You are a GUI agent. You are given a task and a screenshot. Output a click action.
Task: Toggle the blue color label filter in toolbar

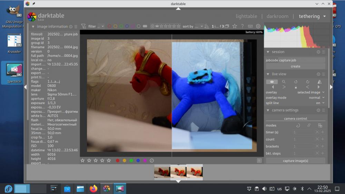click(x=127, y=27)
